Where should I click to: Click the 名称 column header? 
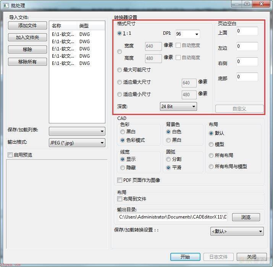coord(63,26)
